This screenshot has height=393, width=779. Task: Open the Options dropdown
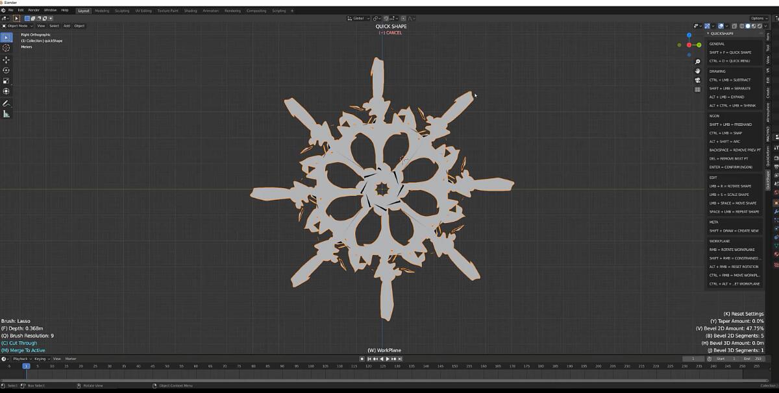758,18
